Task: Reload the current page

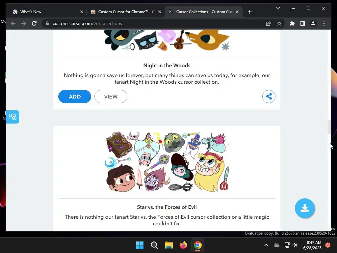Action: coord(34,23)
